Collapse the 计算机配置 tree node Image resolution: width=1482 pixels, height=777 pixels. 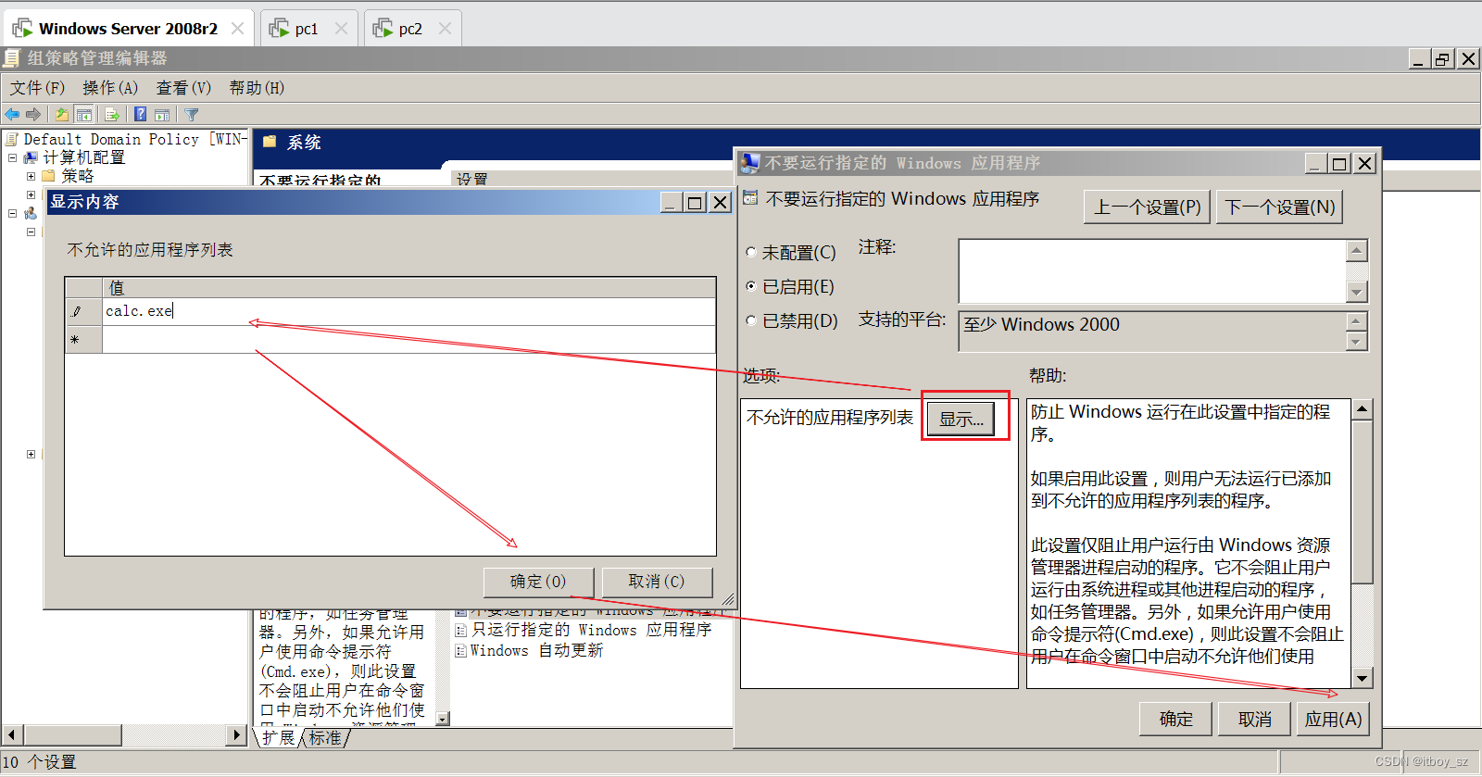[13, 157]
